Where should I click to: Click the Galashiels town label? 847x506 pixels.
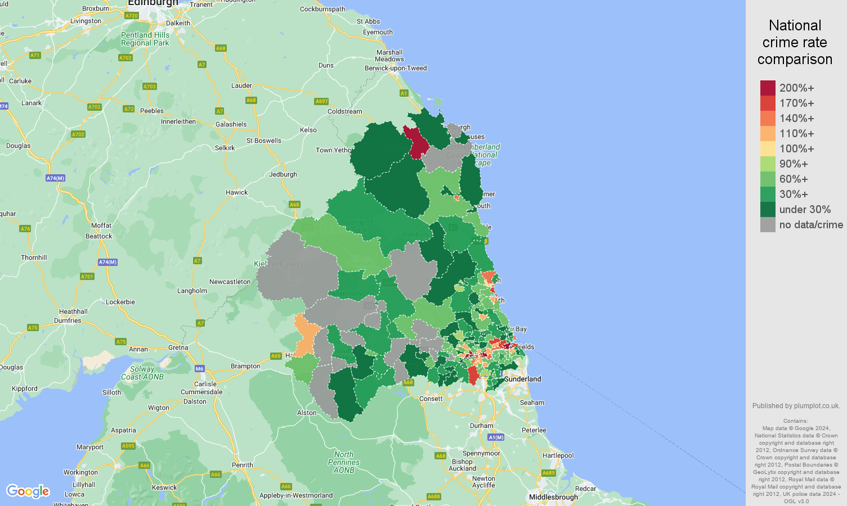click(x=231, y=124)
